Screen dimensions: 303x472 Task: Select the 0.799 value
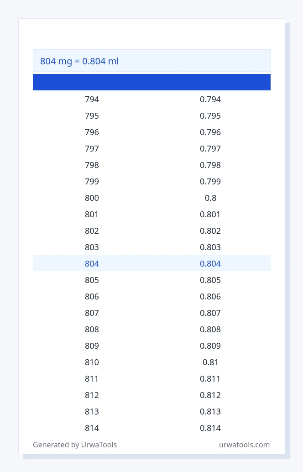click(210, 182)
